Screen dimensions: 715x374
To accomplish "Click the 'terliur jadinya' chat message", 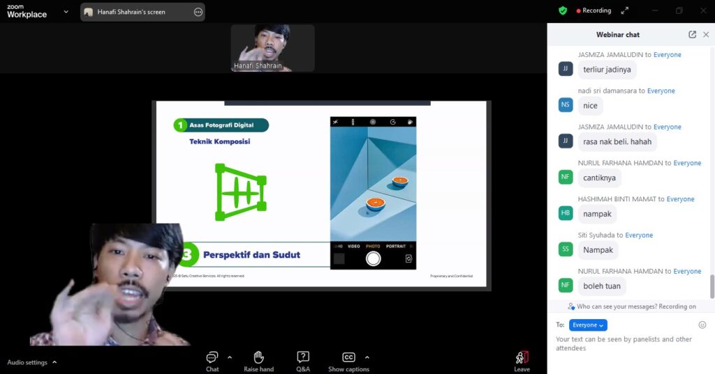I will click(x=607, y=70).
